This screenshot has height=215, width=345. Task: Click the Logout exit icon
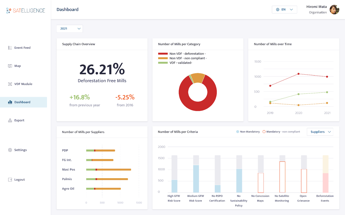click(10, 180)
